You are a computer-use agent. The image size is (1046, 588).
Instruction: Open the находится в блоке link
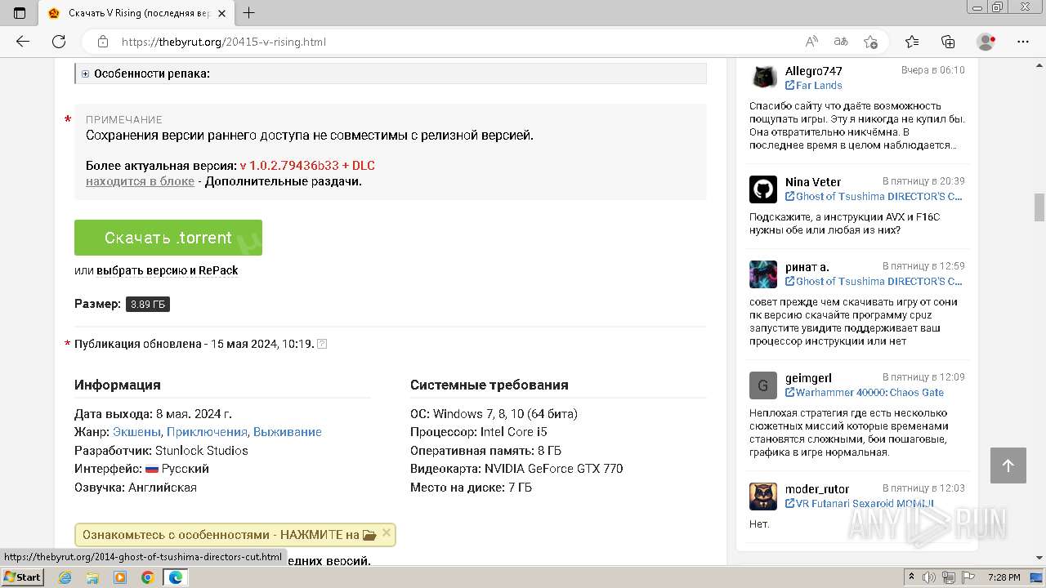(x=140, y=181)
